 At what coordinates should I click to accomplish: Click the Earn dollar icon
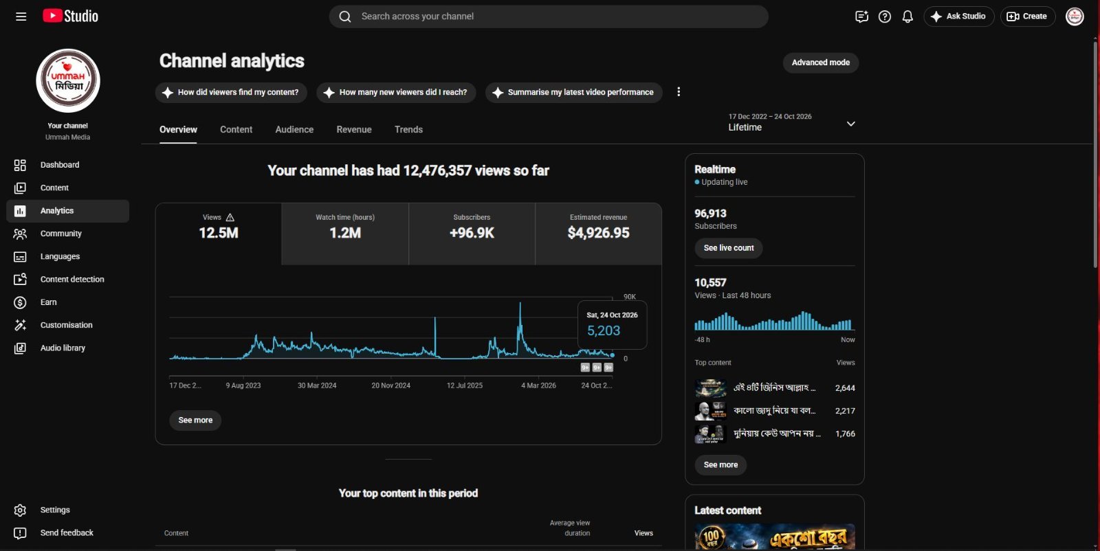click(20, 302)
